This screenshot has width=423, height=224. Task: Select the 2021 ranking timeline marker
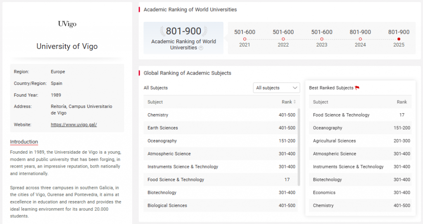click(245, 39)
